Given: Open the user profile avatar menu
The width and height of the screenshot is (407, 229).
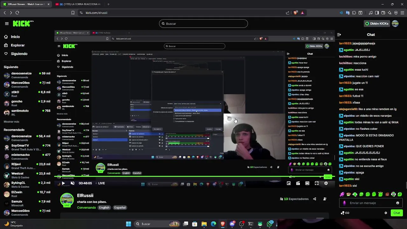Looking at the screenshot, I should (x=395, y=24).
